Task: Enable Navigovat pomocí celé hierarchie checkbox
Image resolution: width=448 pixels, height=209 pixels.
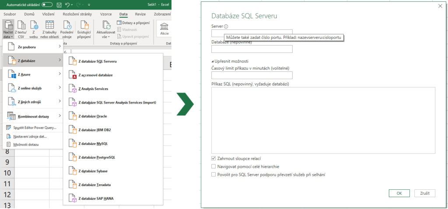Action: click(x=213, y=166)
